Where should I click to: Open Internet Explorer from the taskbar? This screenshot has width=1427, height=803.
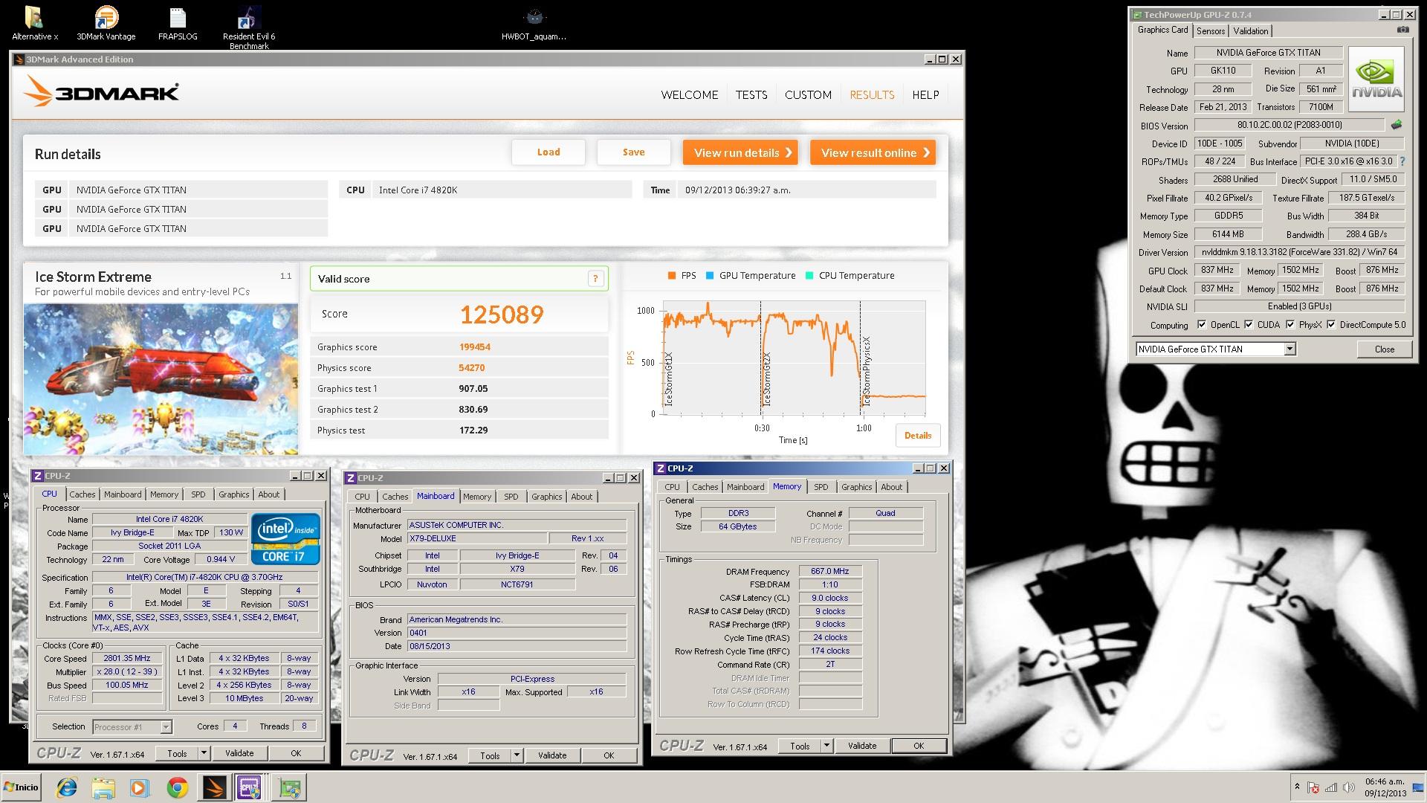(x=67, y=787)
